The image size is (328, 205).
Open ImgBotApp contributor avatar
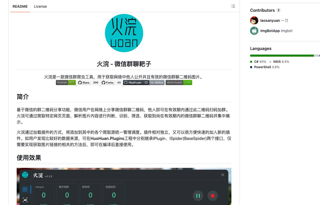pos(254,31)
